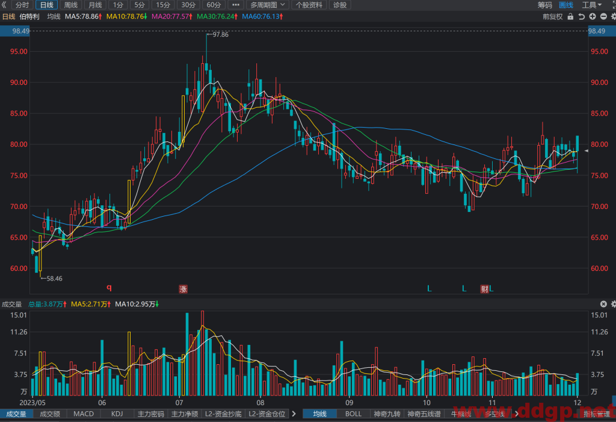
Task: Select the 日线 daily chart tab
Action: pyautogui.click(x=47, y=5)
